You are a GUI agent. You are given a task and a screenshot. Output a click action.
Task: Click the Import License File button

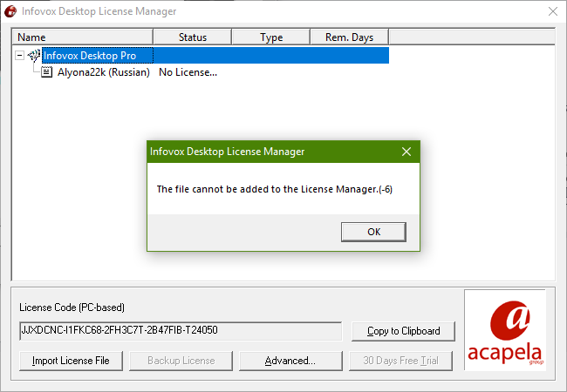click(x=71, y=361)
